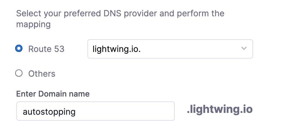Click the .lightwing.io domain suffix
The width and height of the screenshot is (284, 131).
tap(220, 109)
